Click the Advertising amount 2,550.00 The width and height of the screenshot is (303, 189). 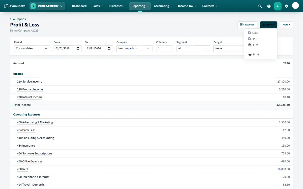[284, 122]
